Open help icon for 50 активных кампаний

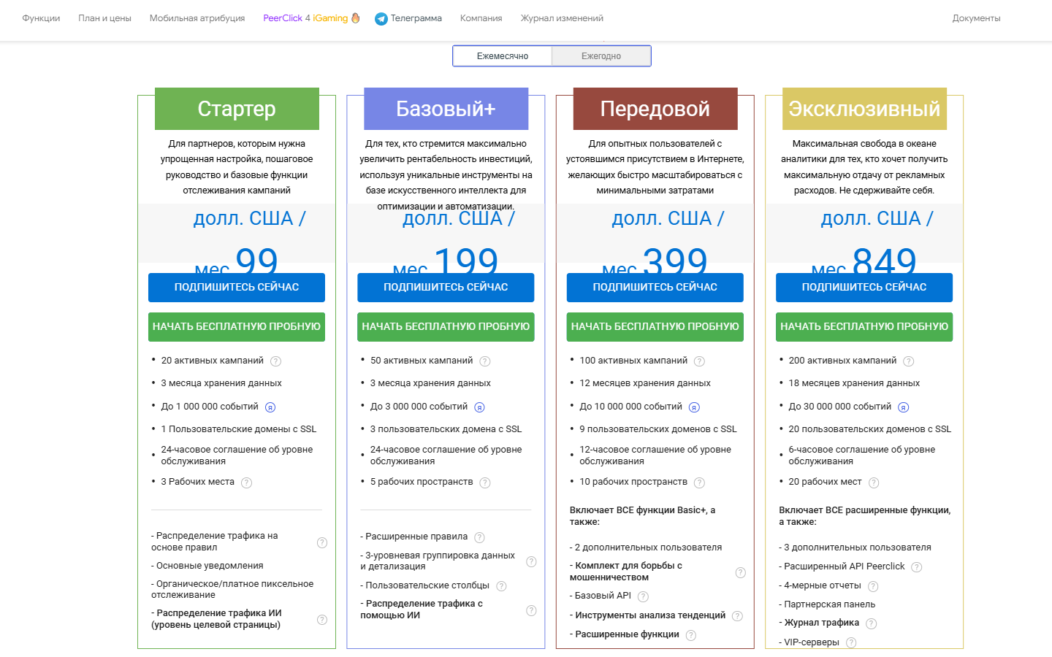tap(485, 361)
